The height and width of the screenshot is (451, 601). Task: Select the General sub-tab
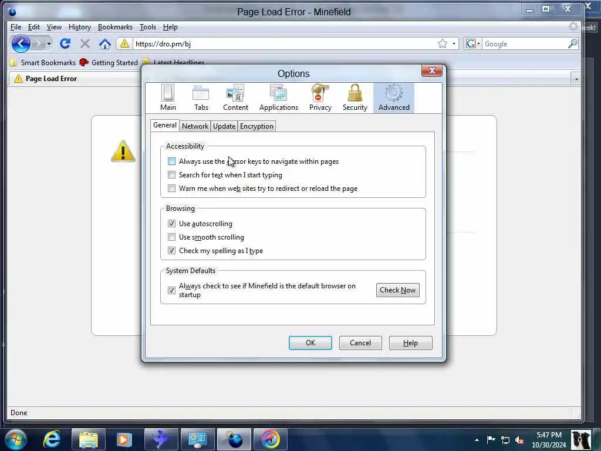point(165,125)
